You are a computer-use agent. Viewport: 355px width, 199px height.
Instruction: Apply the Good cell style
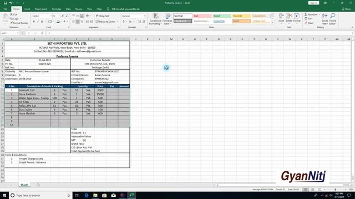click(222, 16)
